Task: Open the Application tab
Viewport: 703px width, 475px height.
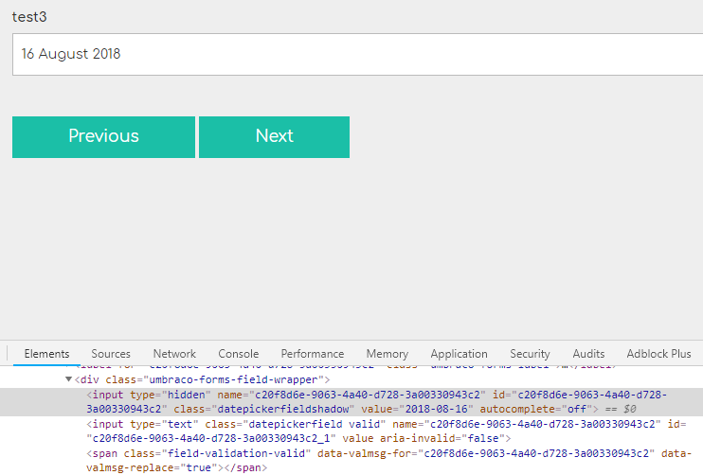Action: [460, 354]
